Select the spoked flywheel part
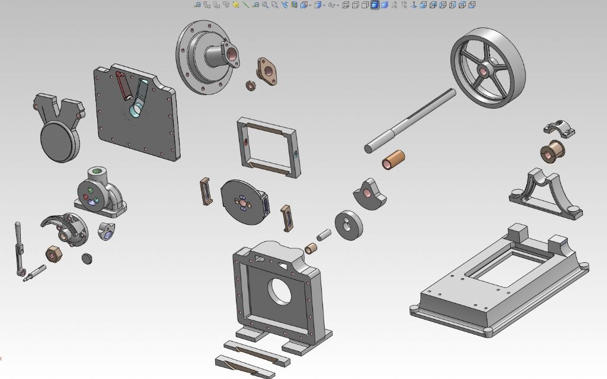The width and height of the screenshot is (607, 379). pyautogui.click(x=488, y=68)
